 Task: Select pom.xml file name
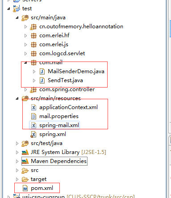click(x=42, y=188)
